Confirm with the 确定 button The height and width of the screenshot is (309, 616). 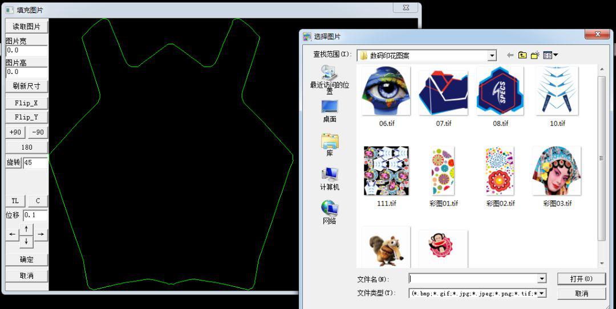click(x=27, y=259)
